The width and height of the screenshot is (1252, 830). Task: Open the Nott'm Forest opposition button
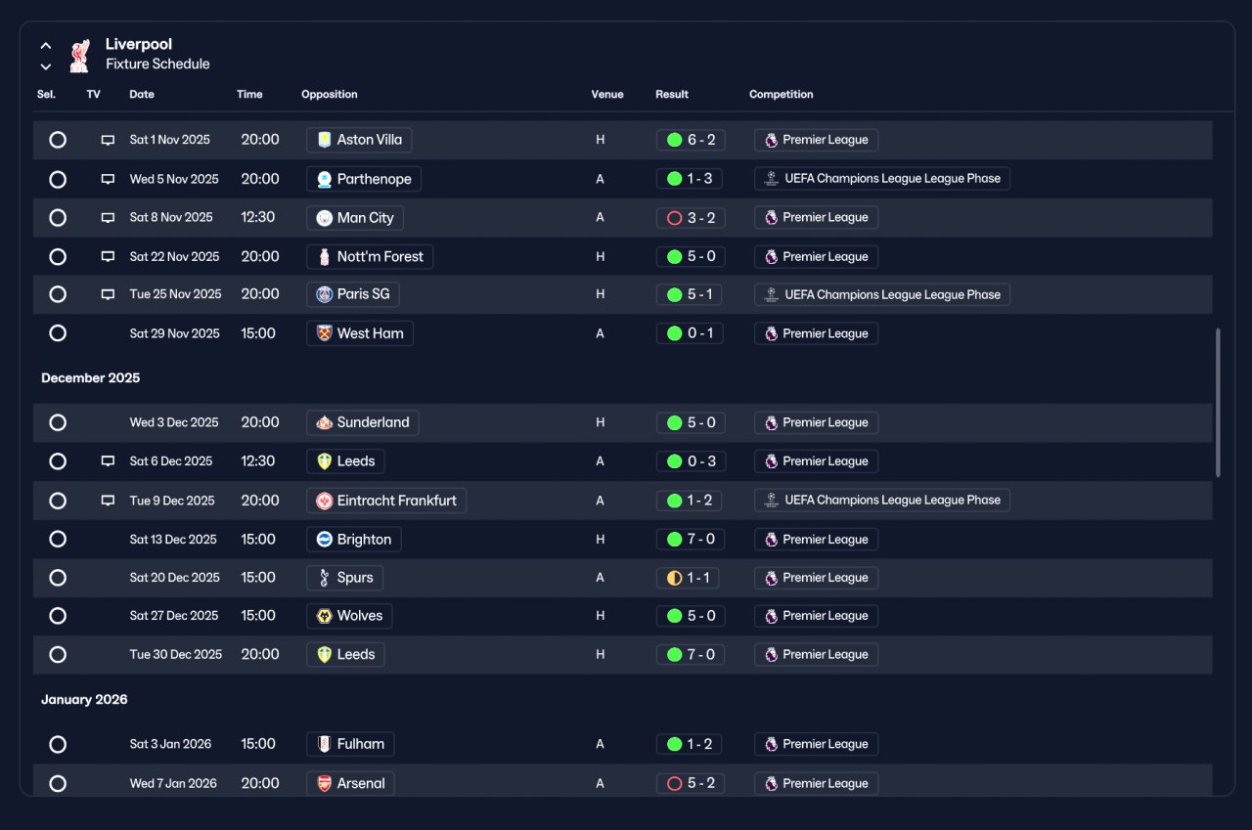(x=370, y=257)
